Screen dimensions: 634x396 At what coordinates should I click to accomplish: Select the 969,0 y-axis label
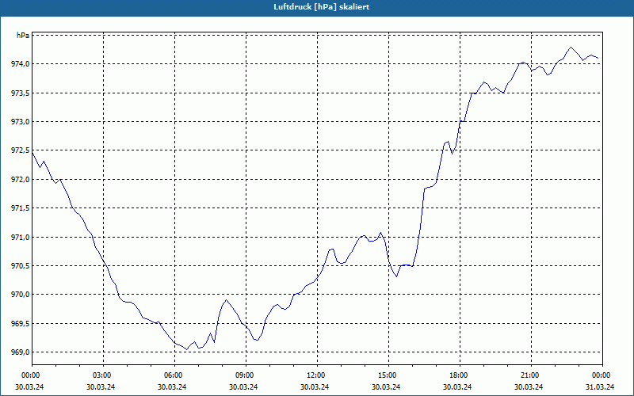(19, 352)
